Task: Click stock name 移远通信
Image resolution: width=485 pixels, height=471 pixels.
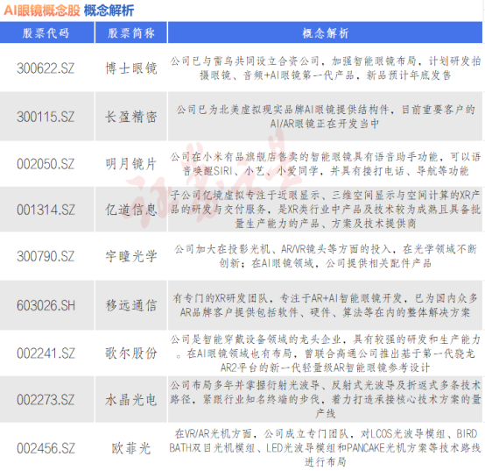Action: tap(131, 305)
